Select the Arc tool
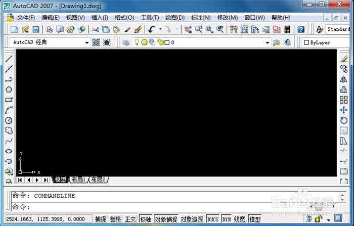 [9, 110]
